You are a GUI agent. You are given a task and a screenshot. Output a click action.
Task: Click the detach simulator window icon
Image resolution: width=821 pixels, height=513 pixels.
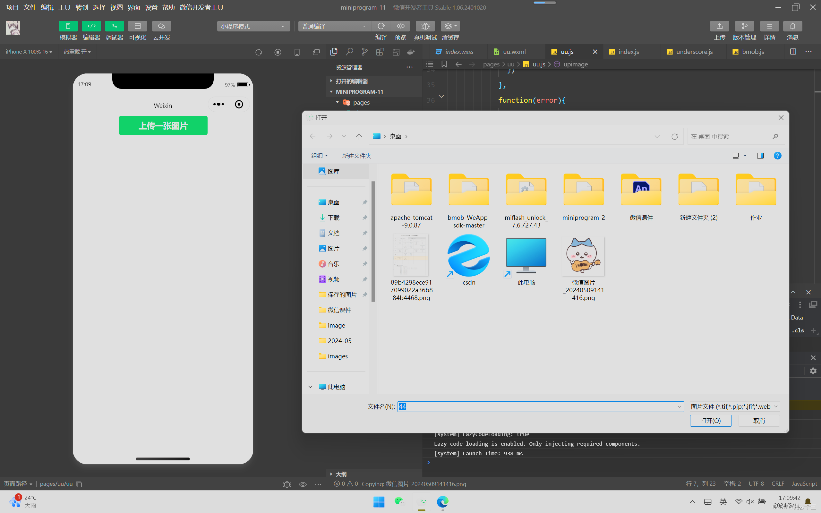click(x=316, y=52)
